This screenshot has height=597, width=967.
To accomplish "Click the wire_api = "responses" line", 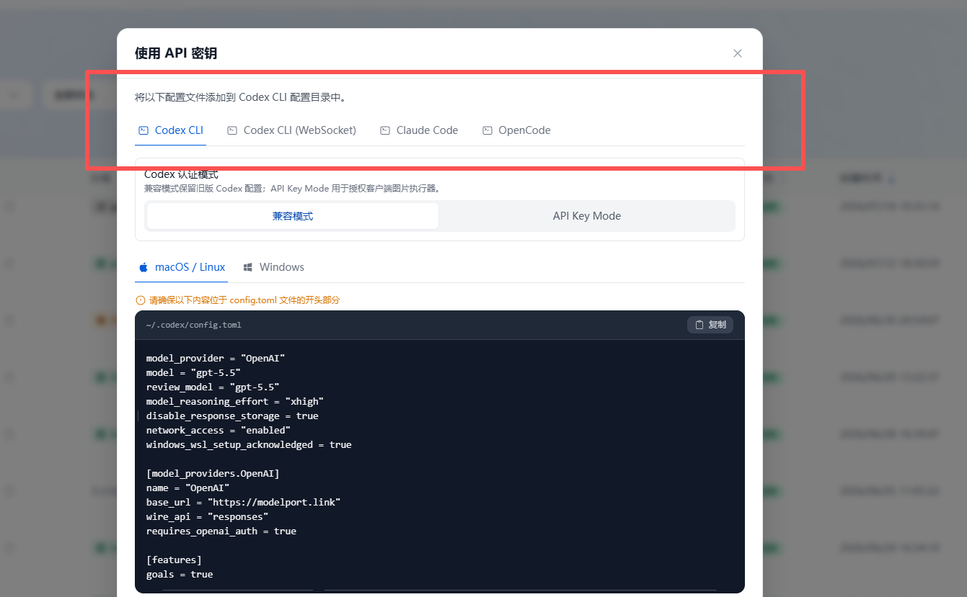I will tap(207, 516).
